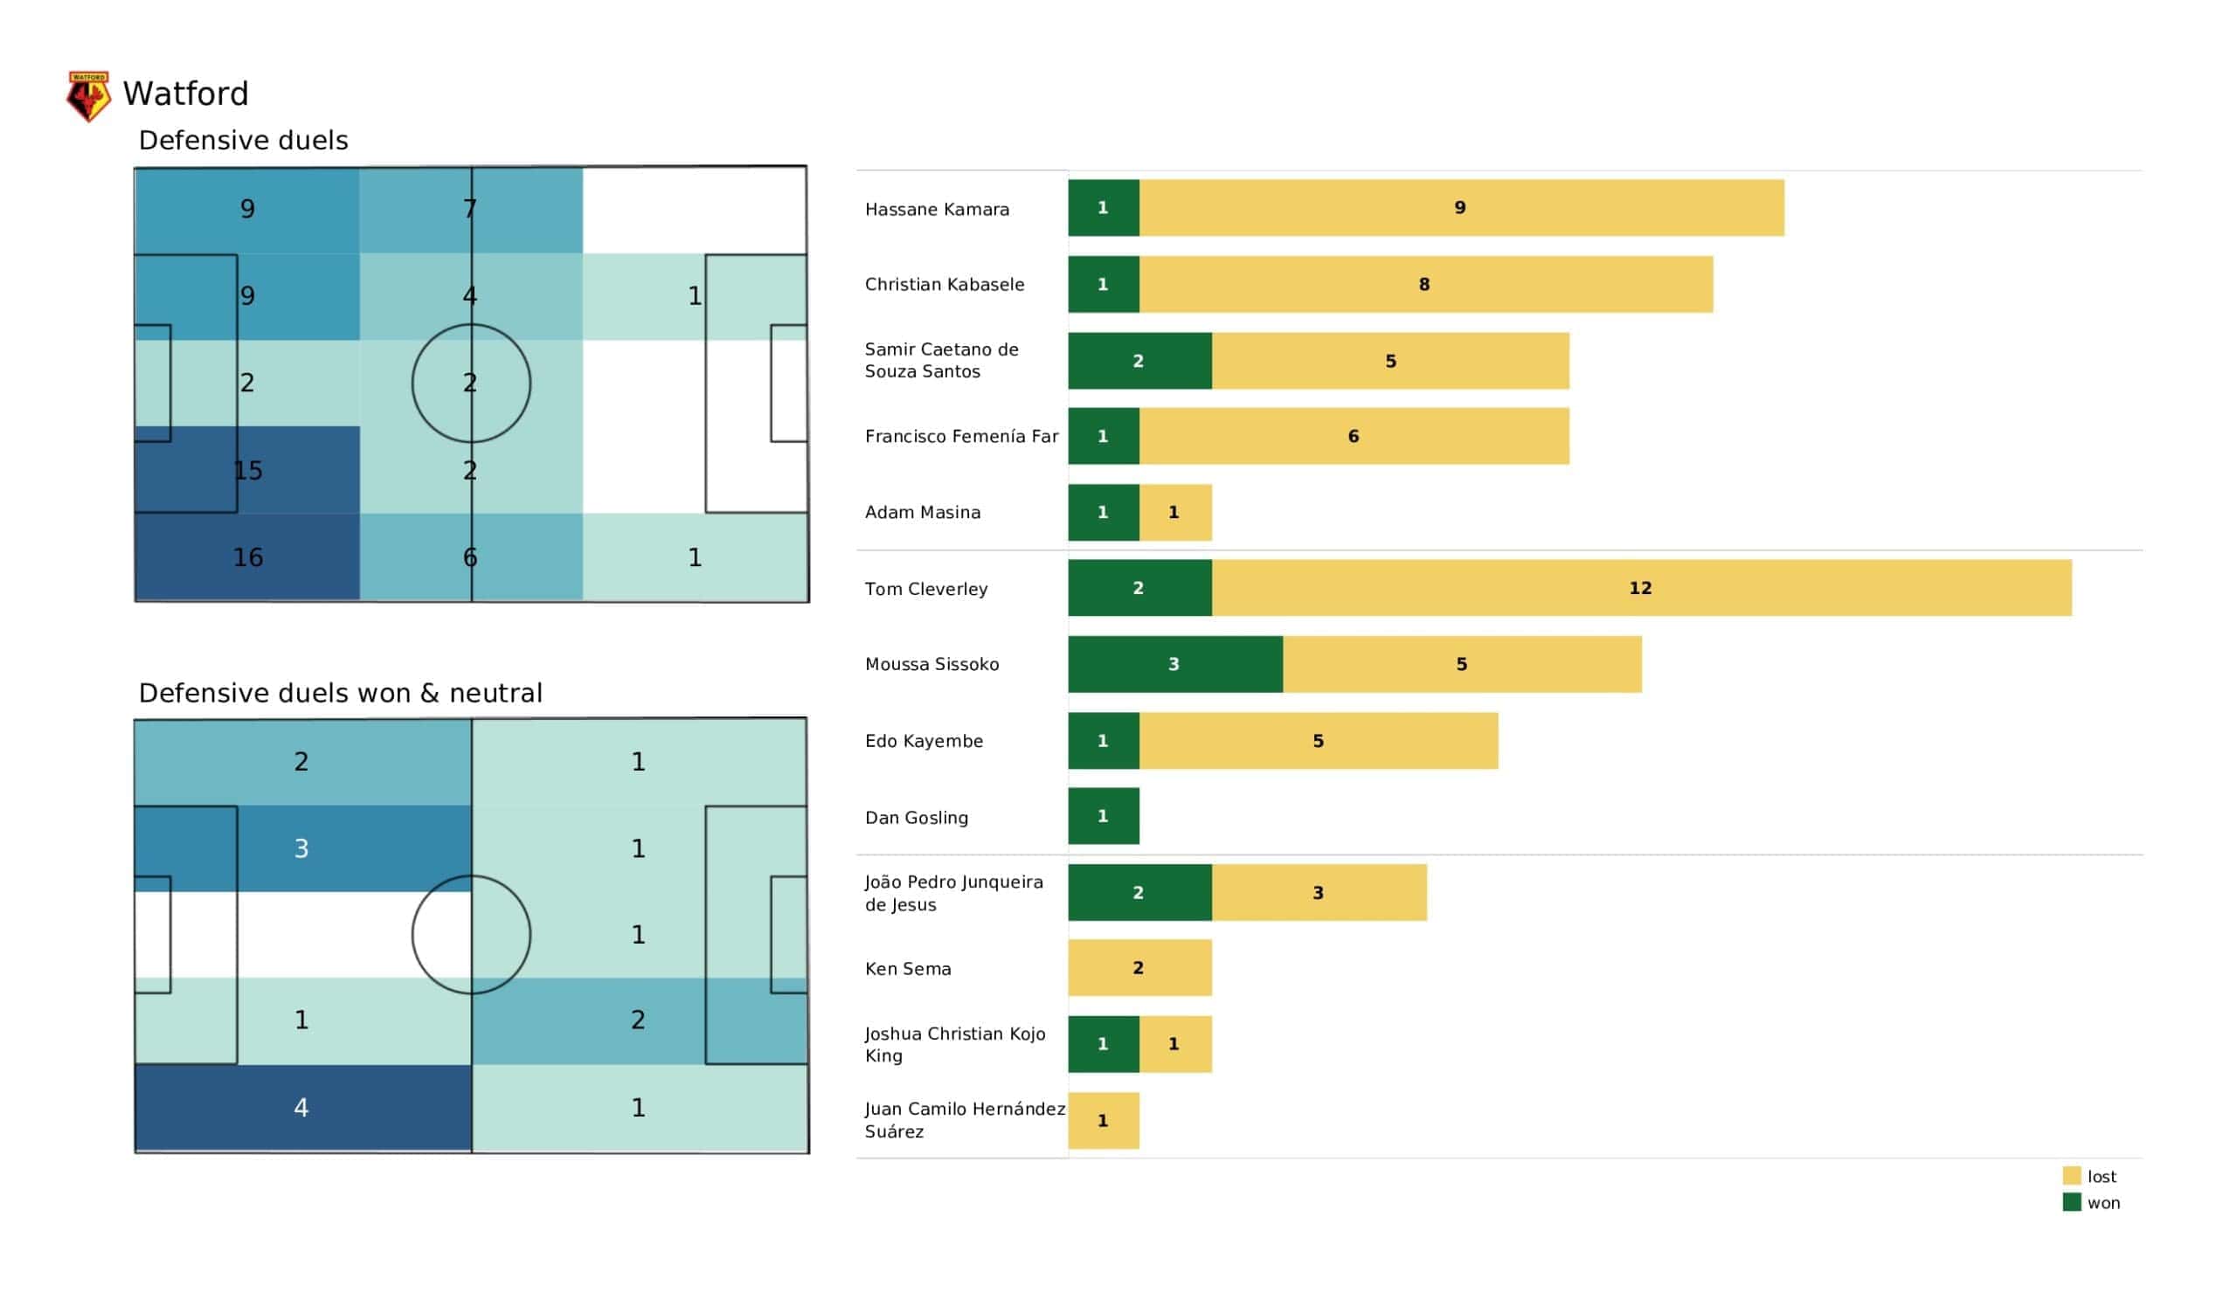Click Dan Gosling's green won bar

pos(1104,816)
